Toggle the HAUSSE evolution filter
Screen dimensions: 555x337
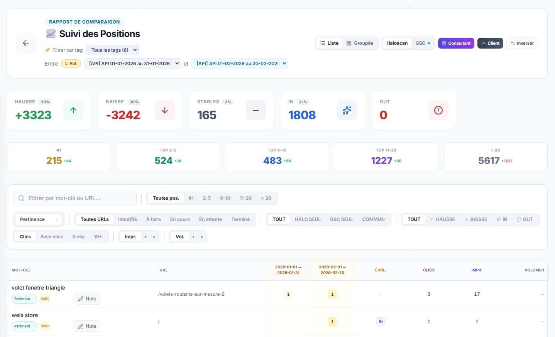tap(442, 219)
